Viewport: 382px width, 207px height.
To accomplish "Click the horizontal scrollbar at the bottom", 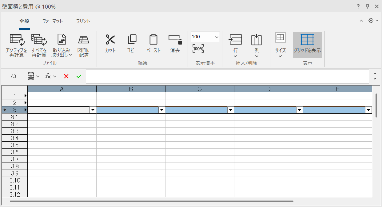I will [151, 201].
